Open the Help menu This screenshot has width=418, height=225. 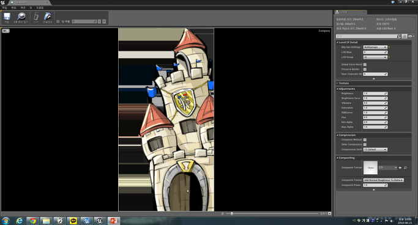pyautogui.click(x=40, y=8)
